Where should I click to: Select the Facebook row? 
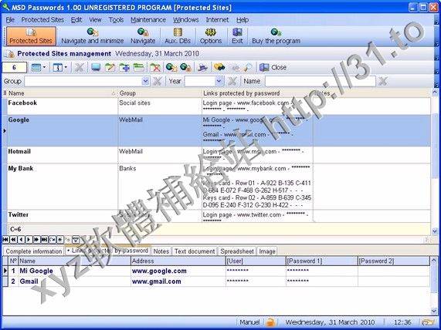point(219,106)
